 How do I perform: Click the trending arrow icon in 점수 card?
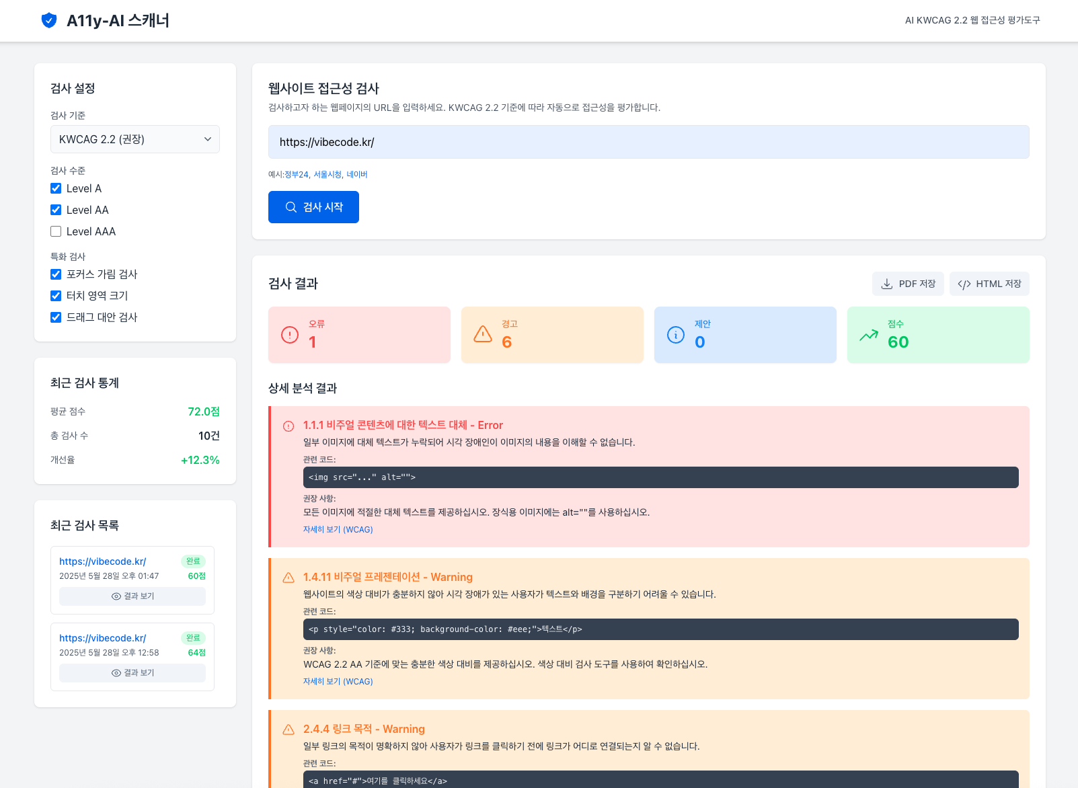click(x=869, y=335)
